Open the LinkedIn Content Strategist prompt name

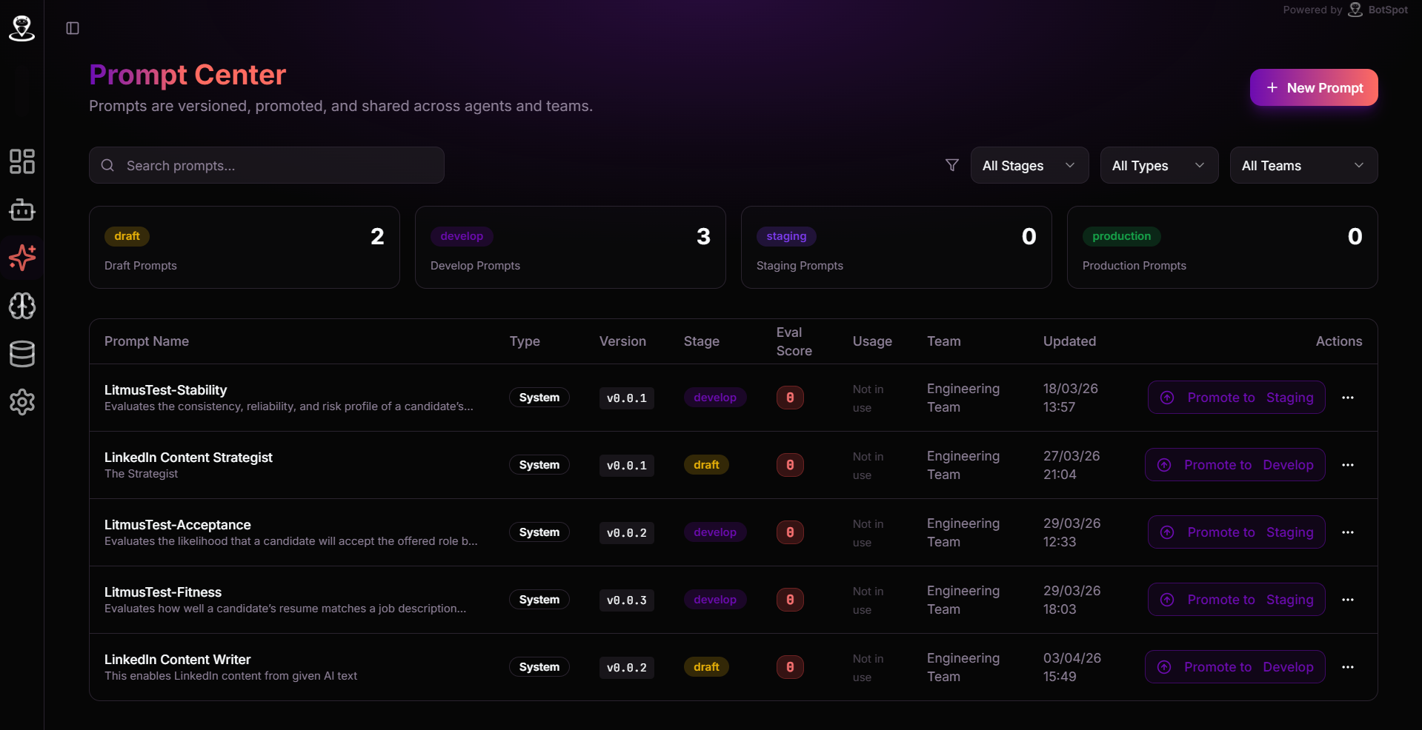(188, 458)
